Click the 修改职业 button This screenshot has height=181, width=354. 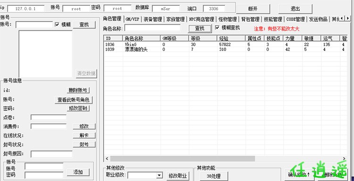tap(178, 176)
